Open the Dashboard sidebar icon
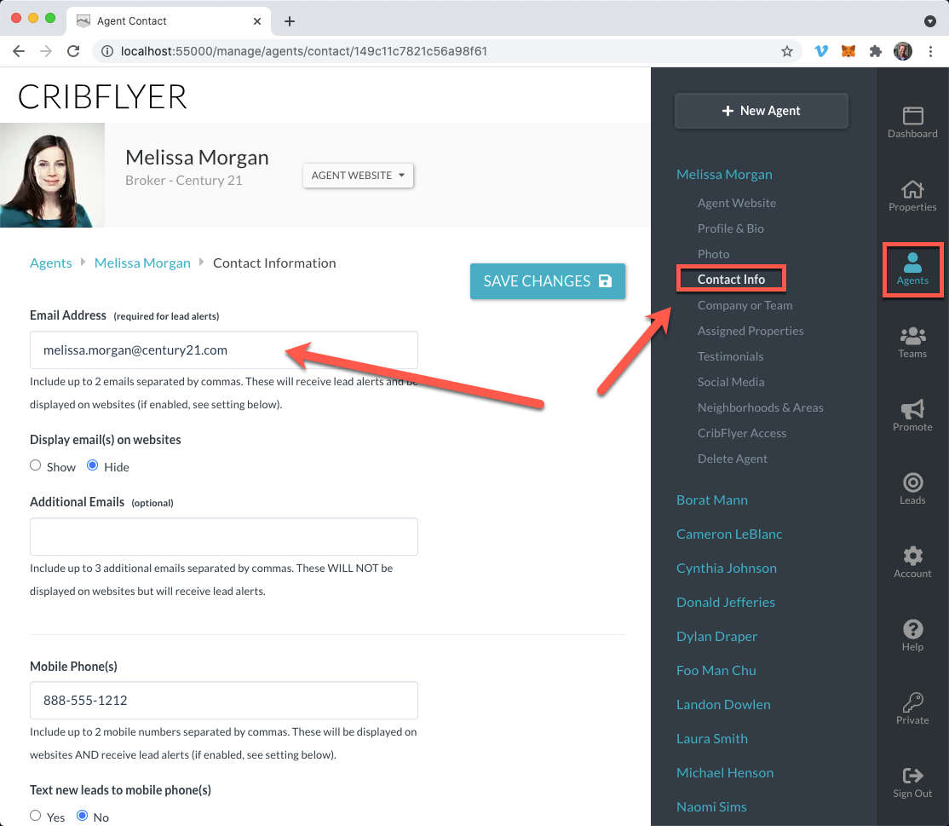 pos(912,123)
